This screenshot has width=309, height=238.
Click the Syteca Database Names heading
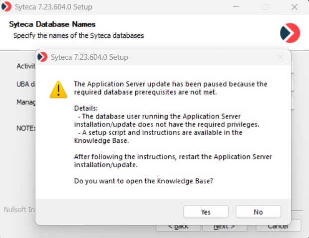(52, 24)
